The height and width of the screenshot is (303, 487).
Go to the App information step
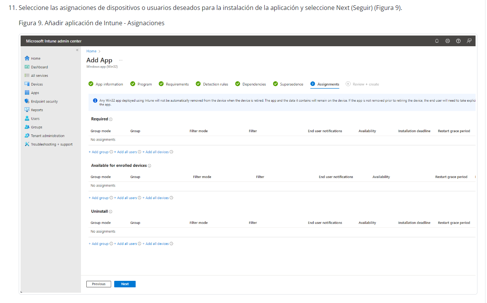[x=106, y=84]
